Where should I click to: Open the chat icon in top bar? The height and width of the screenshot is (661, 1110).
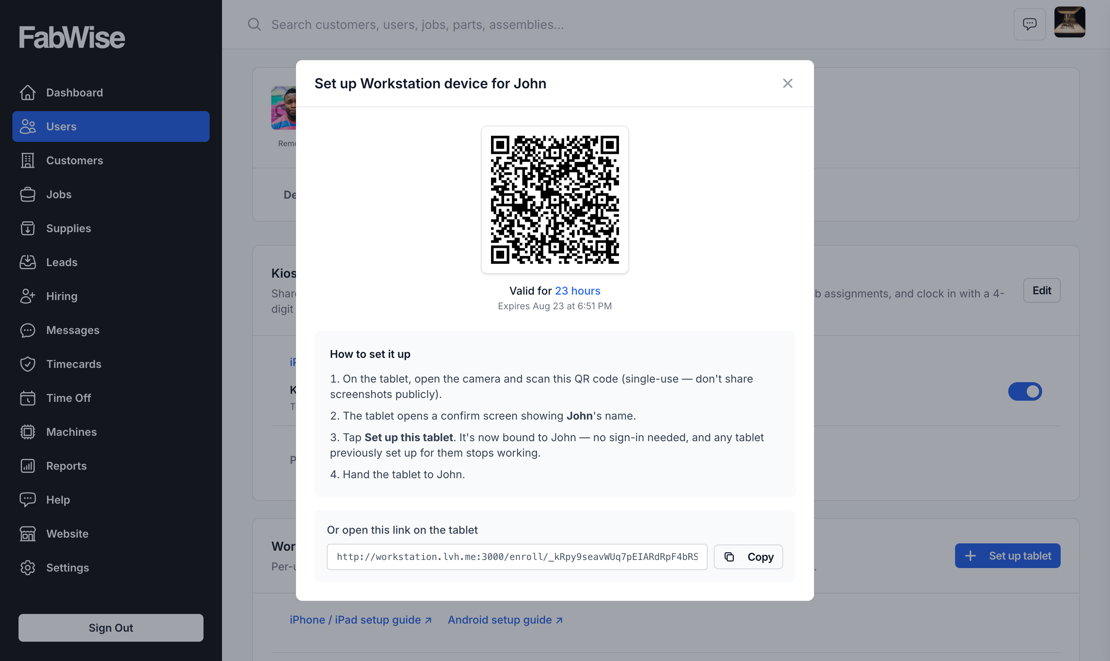tap(1029, 24)
